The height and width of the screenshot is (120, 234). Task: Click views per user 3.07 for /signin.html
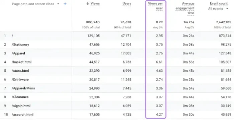(159, 106)
